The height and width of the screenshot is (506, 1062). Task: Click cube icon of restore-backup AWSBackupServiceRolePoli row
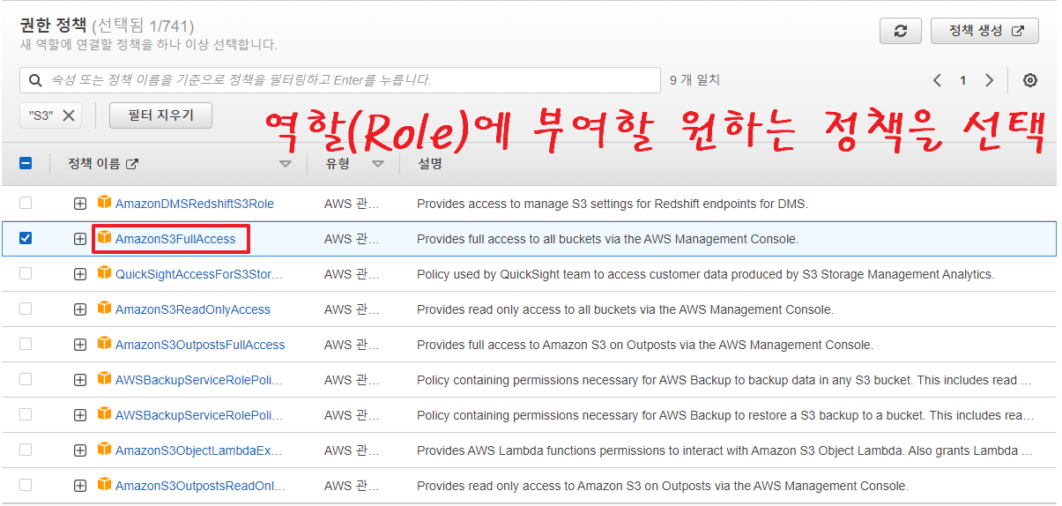(x=105, y=413)
